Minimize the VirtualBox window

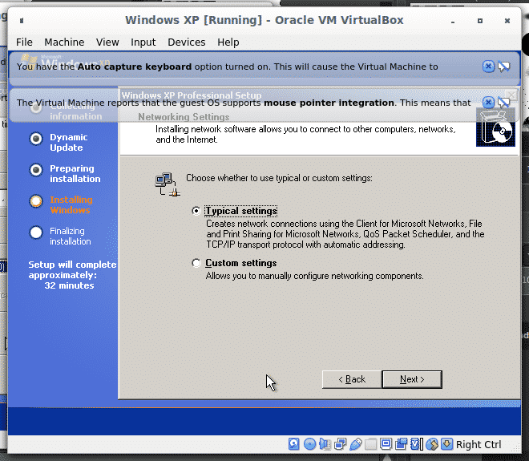point(453,21)
